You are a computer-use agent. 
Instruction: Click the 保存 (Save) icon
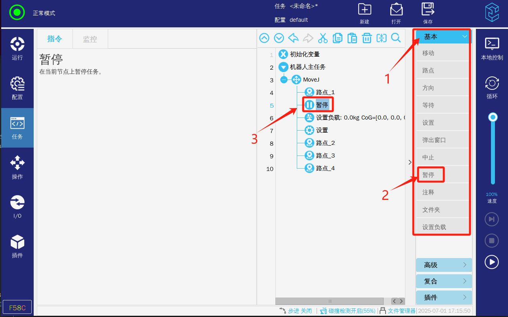point(428,13)
